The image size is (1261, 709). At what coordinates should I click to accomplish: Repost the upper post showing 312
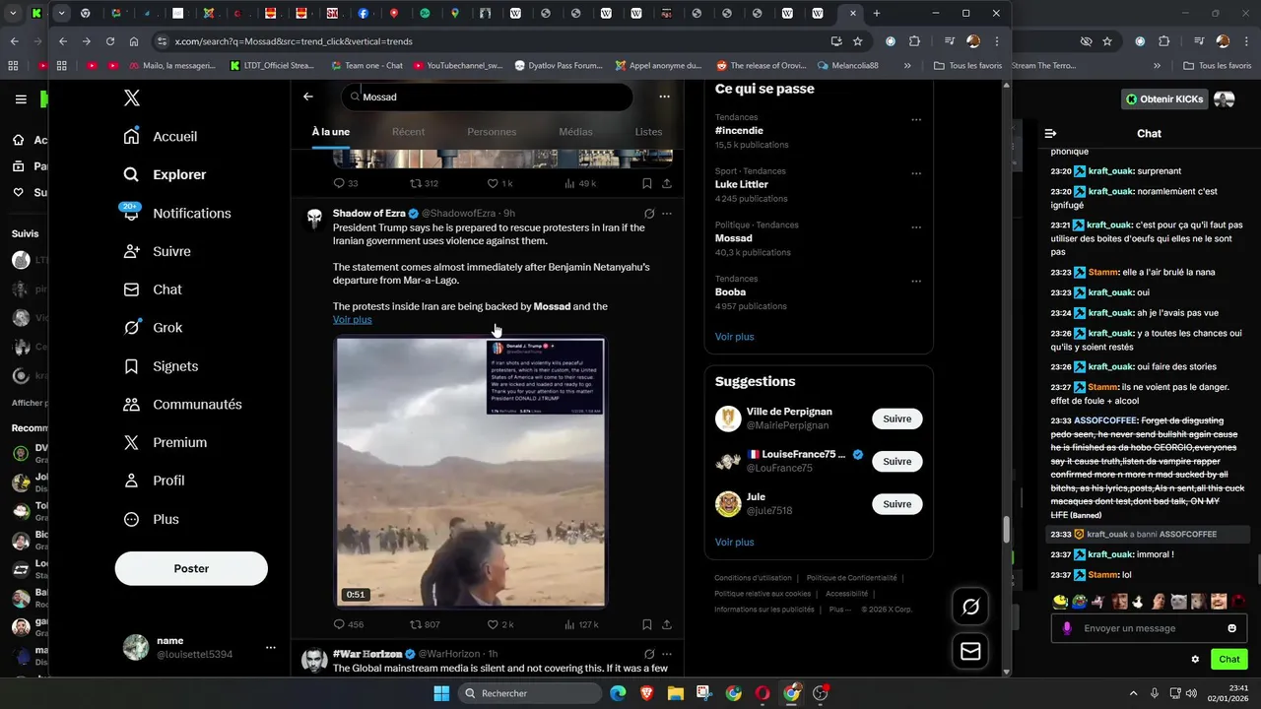pos(424,183)
